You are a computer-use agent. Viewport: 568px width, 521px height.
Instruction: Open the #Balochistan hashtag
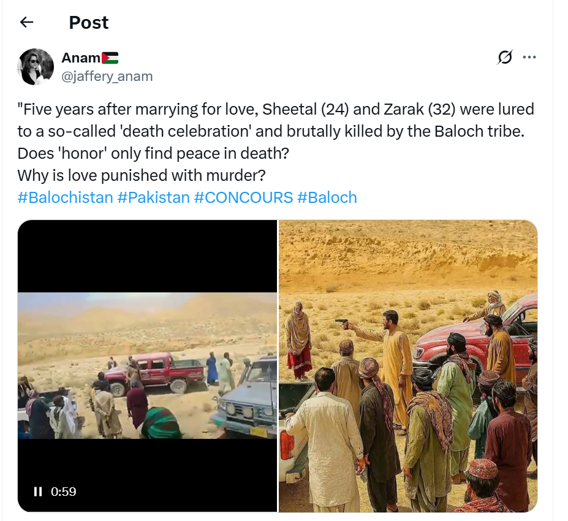pyautogui.click(x=65, y=198)
